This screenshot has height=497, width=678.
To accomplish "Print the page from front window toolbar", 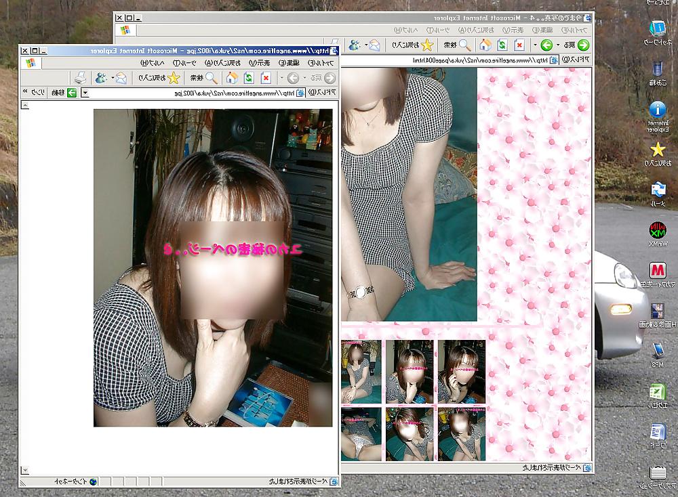I will pyautogui.click(x=80, y=78).
